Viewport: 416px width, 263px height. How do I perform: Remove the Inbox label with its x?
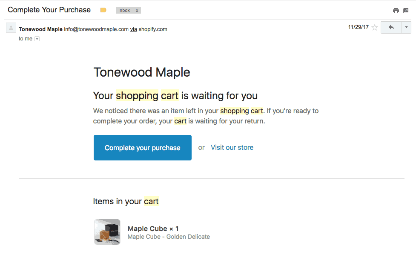coord(137,11)
